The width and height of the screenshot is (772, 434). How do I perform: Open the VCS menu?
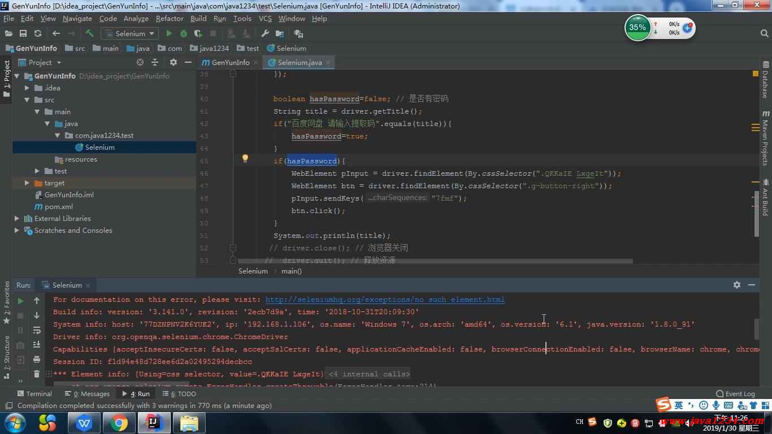tap(265, 18)
